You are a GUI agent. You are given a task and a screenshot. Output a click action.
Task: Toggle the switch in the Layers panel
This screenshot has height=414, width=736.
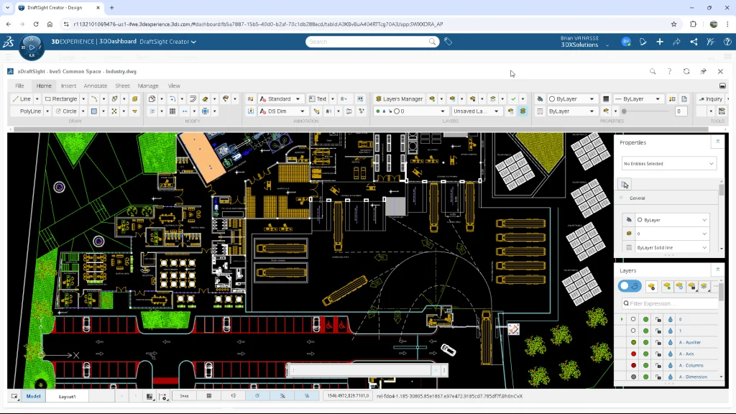[x=630, y=286]
